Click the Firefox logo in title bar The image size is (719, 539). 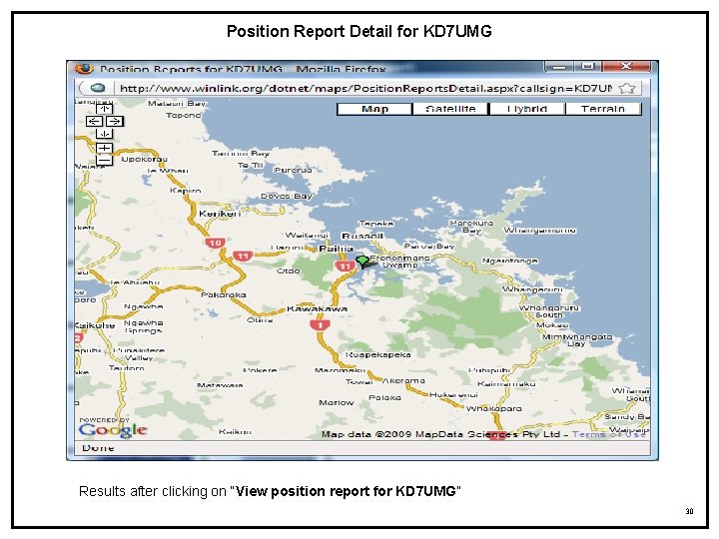pos(84,69)
